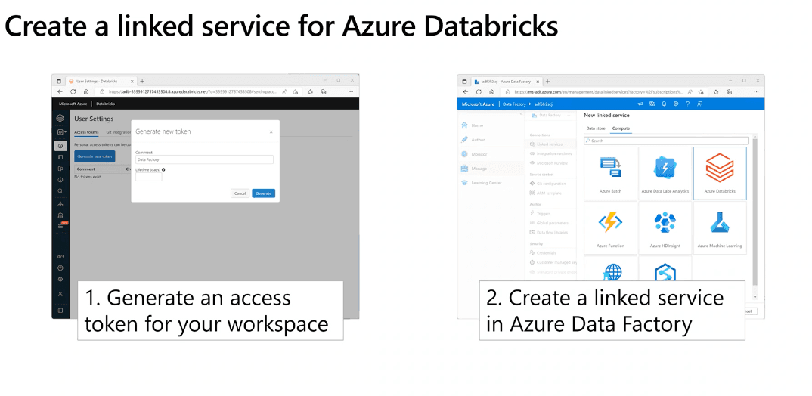Choose the Azure Machine Learning tile
Image resolution: width=812 pixels, height=396 pixels.
click(x=720, y=227)
